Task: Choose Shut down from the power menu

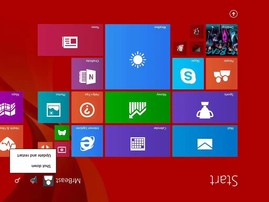Action: [41, 166]
